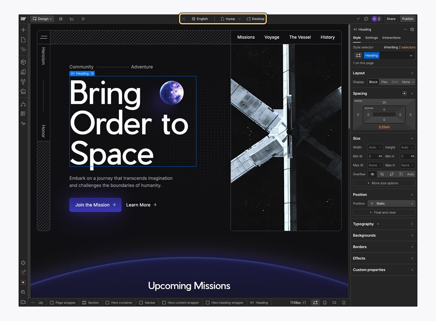The height and width of the screenshot is (321, 436).
Task: Open the style selector dropdown arrow
Action: (x=411, y=55)
